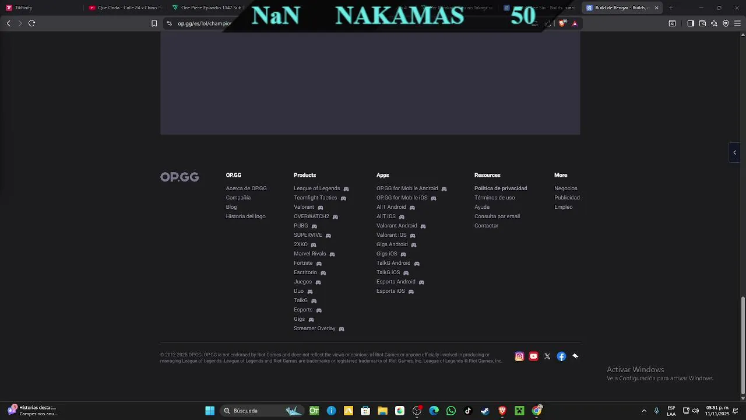The width and height of the screenshot is (746, 420).
Task: Open Microsoft Edge from the taskbar
Action: [434, 411]
